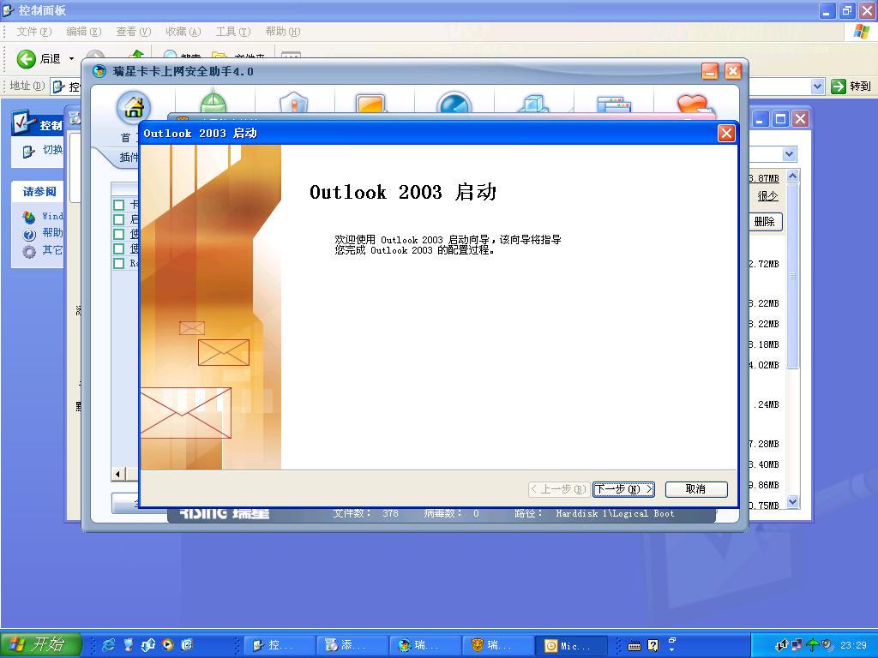Viewport: 878px width, 658px height.
Task: Switch to the Mic... taskbar button
Action: pyautogui.click(x=571, y=646)
